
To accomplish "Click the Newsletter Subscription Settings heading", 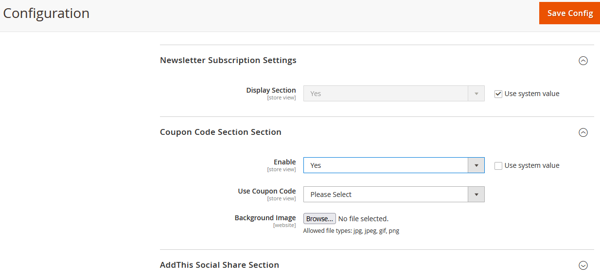I will pyautogui.click(x=228, y=61).
